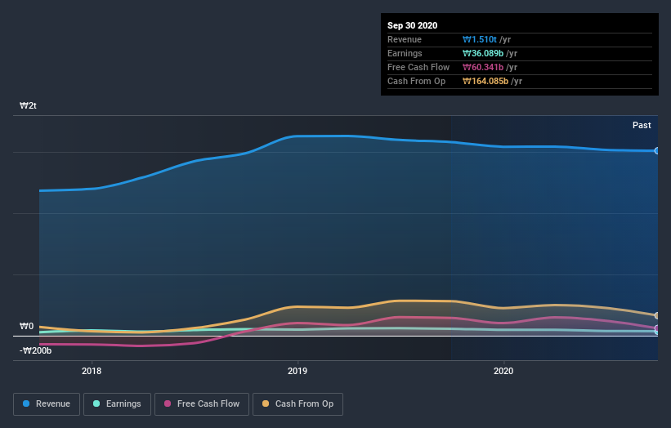Toggle the Free Cash Flow legend button
Image resolution: width=671 pixels, height=428 pixels.
click(202, 404)
